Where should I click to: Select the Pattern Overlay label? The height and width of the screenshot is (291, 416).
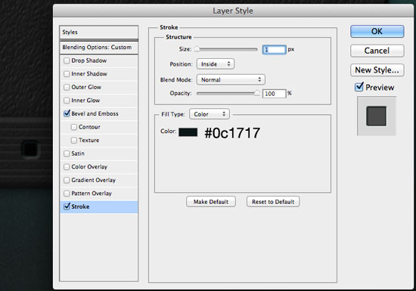[x=92, y=193]
